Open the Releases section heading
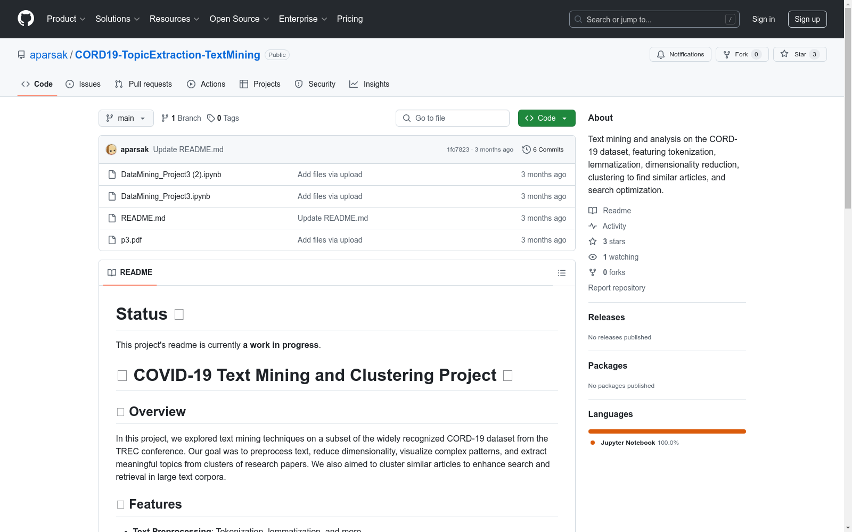Viewport: 852px width, 532px height. tap(607, 317)
